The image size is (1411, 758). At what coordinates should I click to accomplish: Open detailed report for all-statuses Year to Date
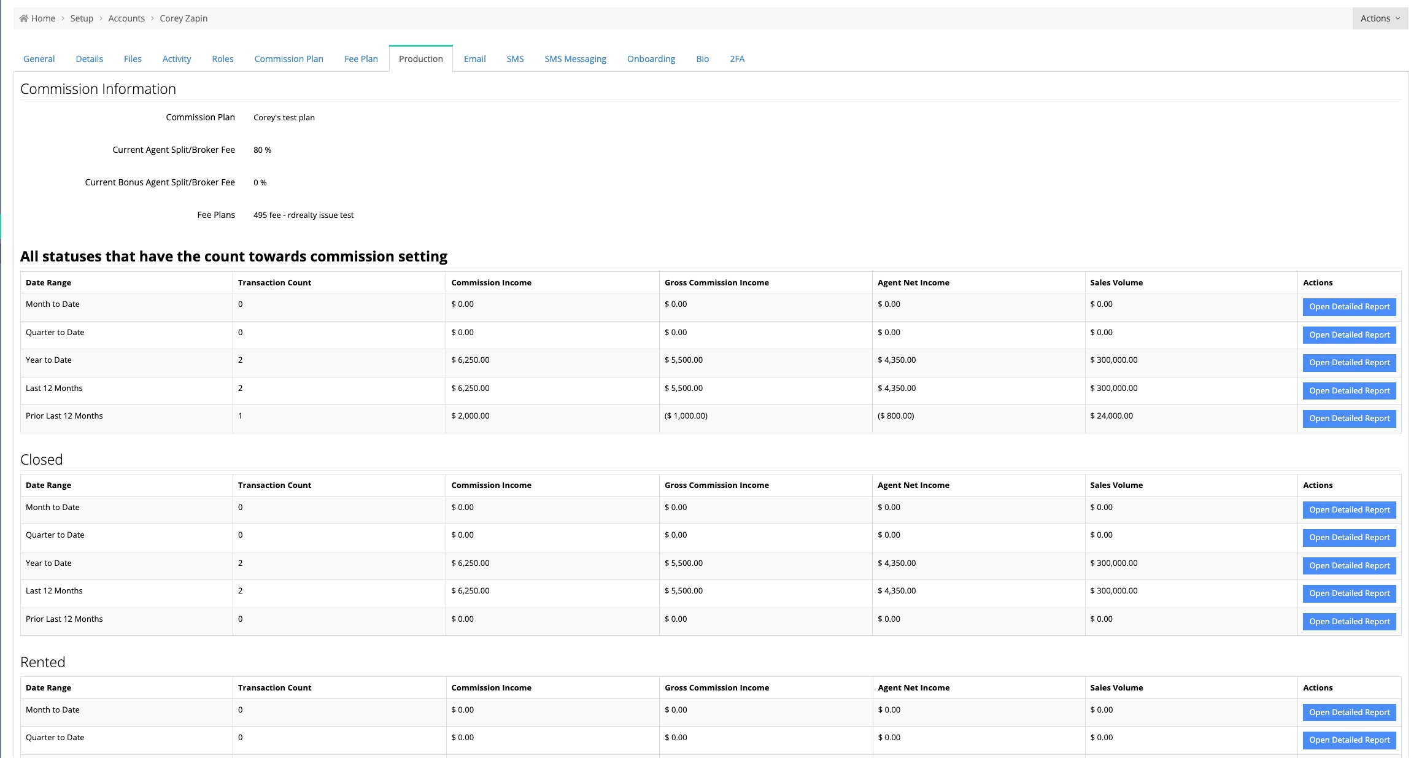1349,363
